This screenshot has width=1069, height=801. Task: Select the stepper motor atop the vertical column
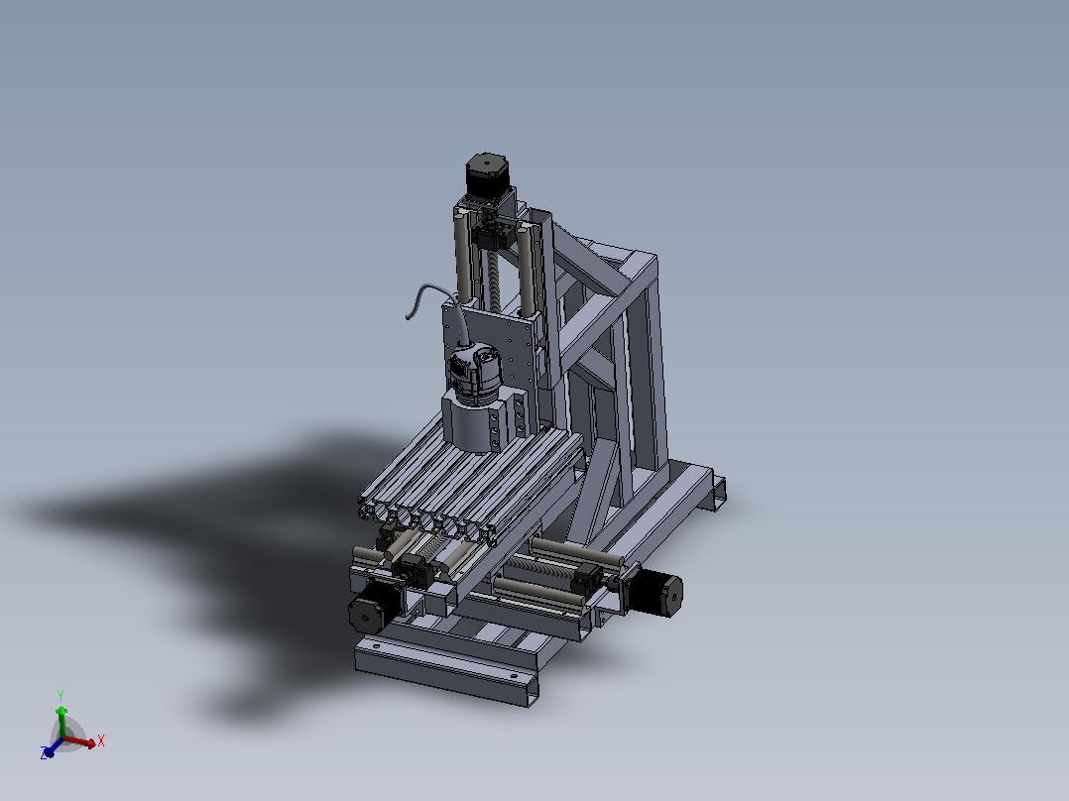point(488,173)
